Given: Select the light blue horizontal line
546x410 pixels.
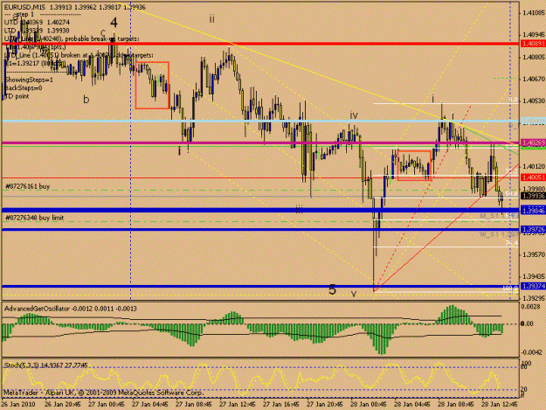Looking at the screenshot, I should point(260,121).
